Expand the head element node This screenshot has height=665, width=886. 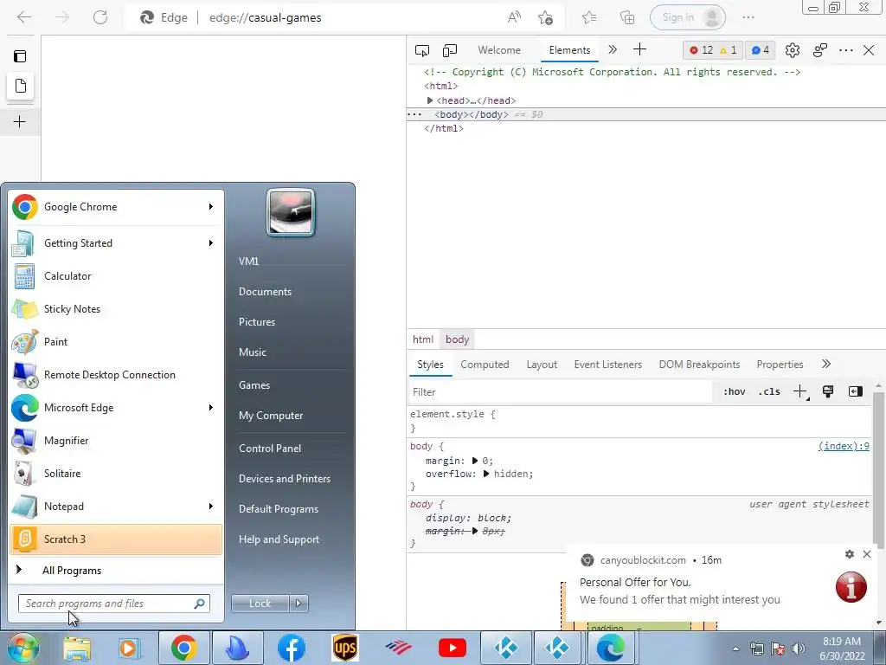click(x=430, y=100)
